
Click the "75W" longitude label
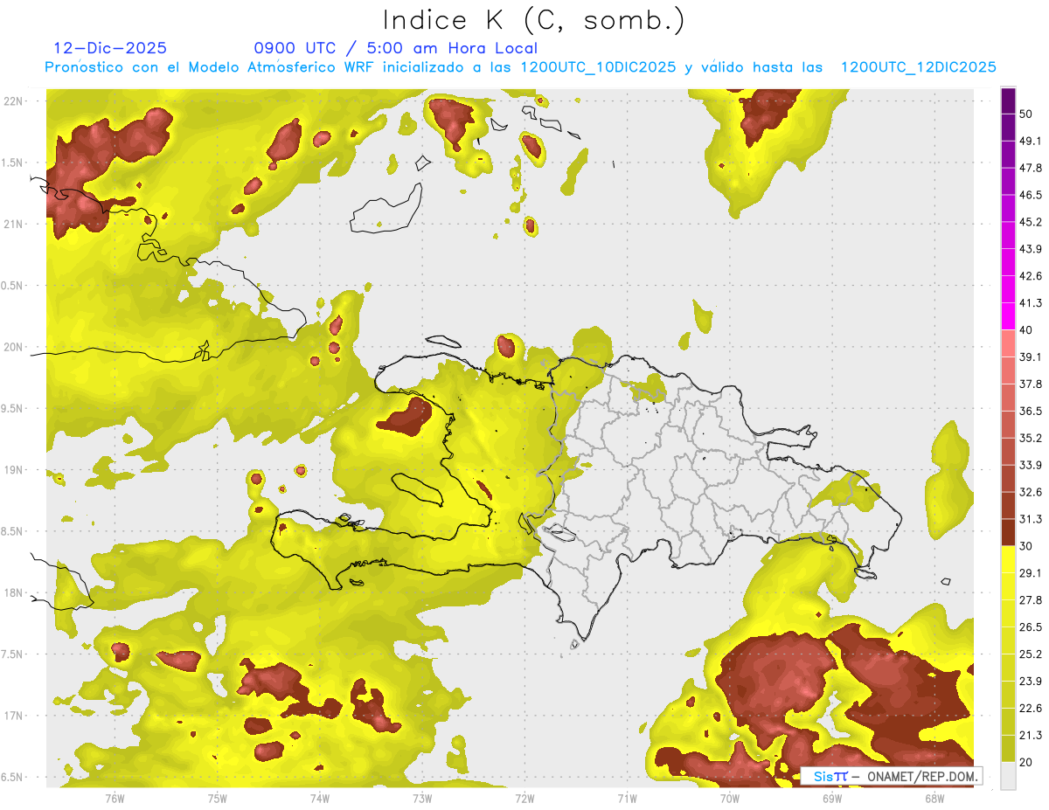[218, 798]
